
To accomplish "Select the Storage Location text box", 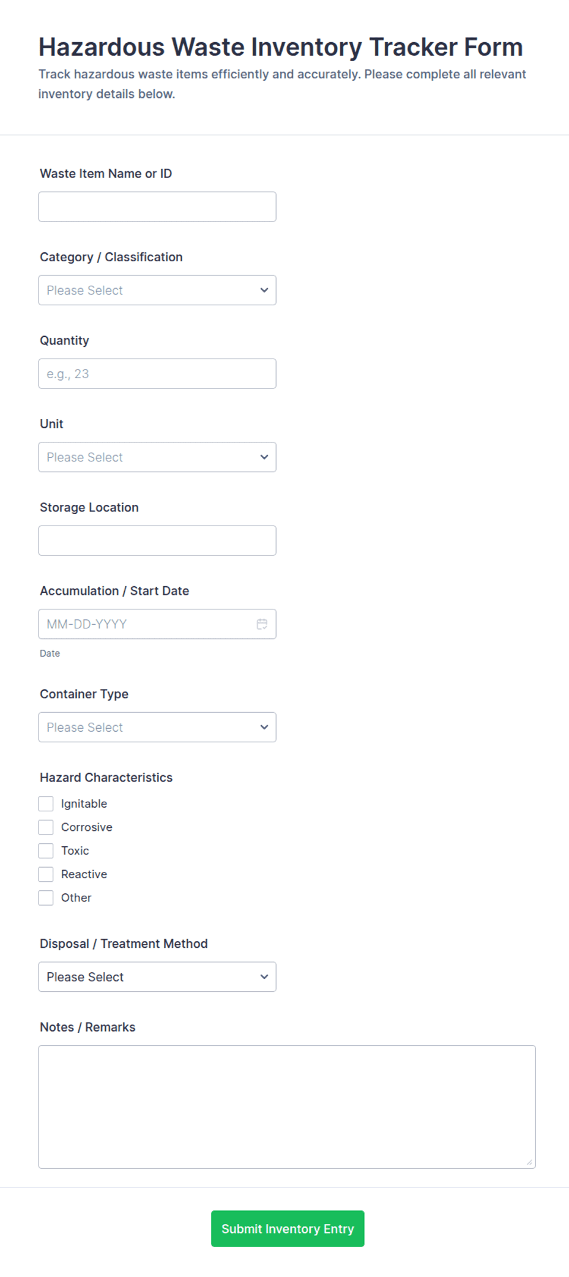I will 157,540.
